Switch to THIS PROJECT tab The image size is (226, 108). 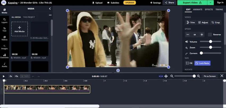click(x=29, y=17)
